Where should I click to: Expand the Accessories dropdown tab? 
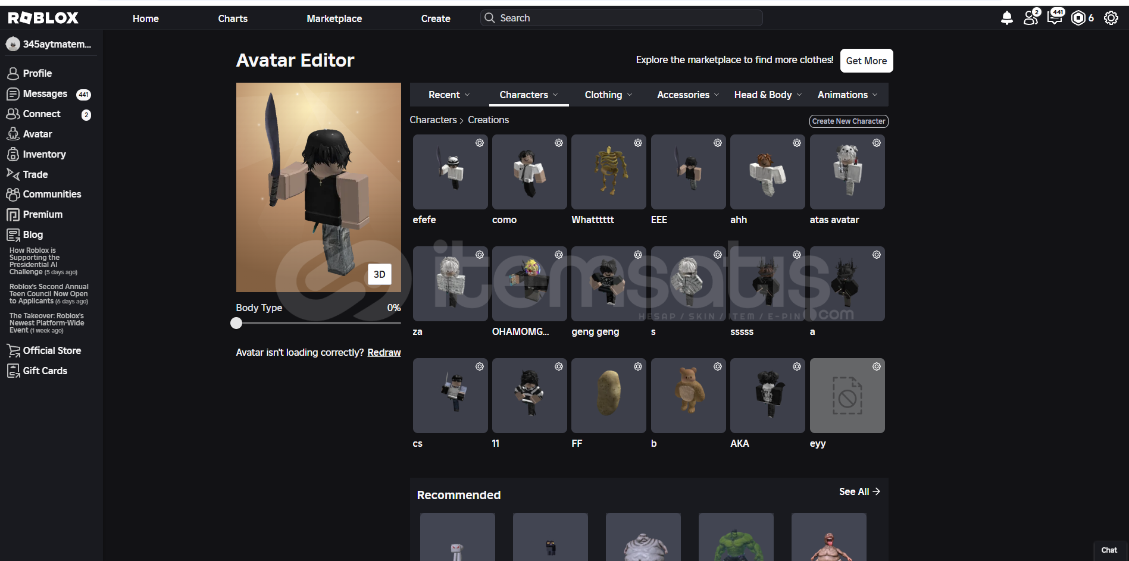click(688, 95)
